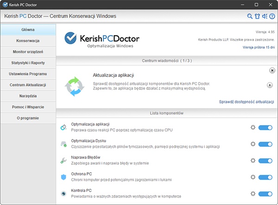This screenshot has height=205, width=278.
Task: Open settings gear for Optymalizacja aplikacji
Action: (253, 127)
